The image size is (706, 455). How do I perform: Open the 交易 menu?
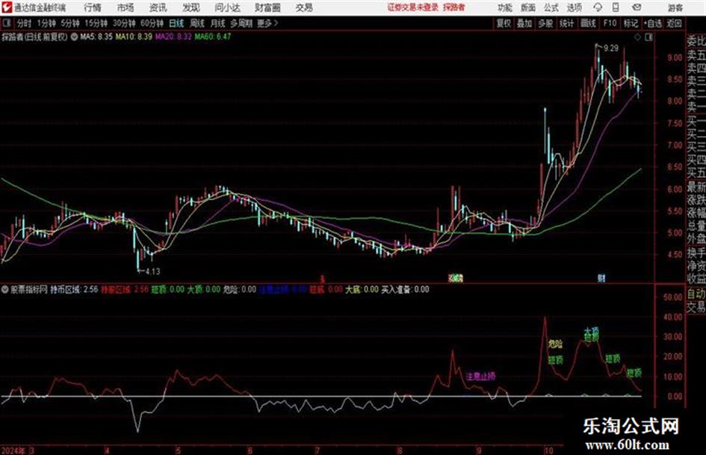click(304, 7)
